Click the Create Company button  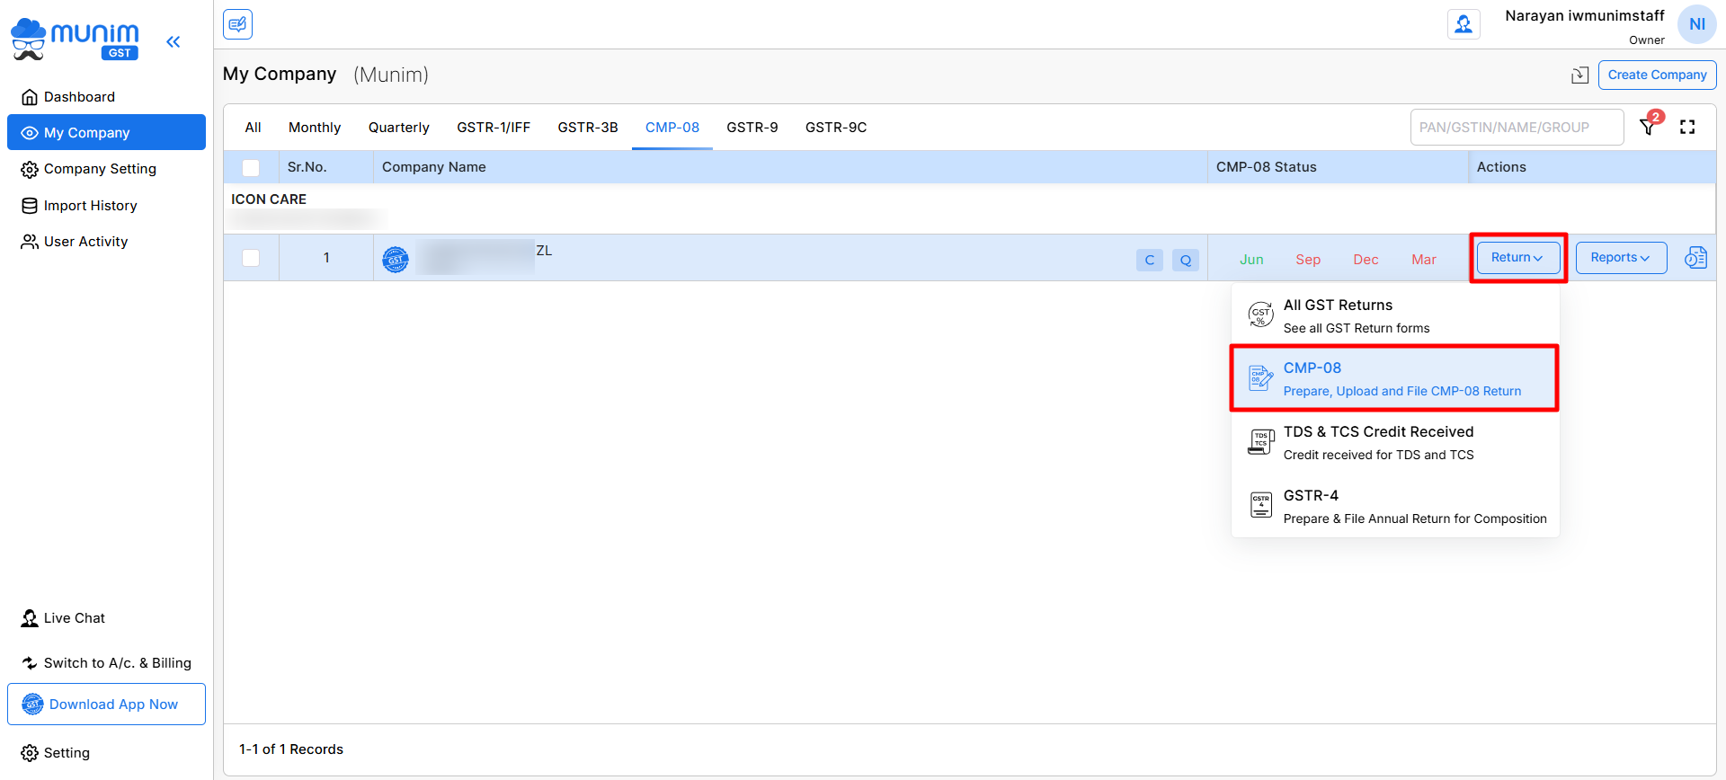pyautogui.click(x=1657, y=75)
